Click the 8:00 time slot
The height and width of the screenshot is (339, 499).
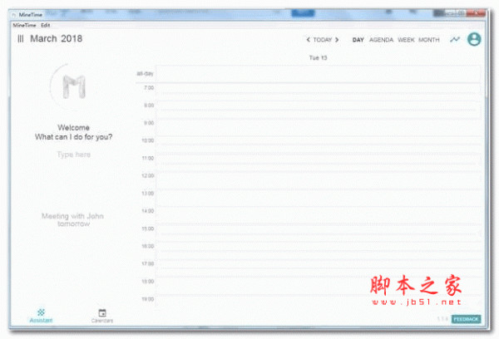point(319,110)
